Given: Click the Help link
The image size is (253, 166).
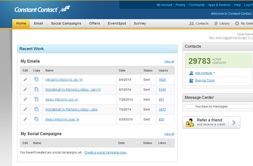Looking at the screenshot, I should (237, 5).
